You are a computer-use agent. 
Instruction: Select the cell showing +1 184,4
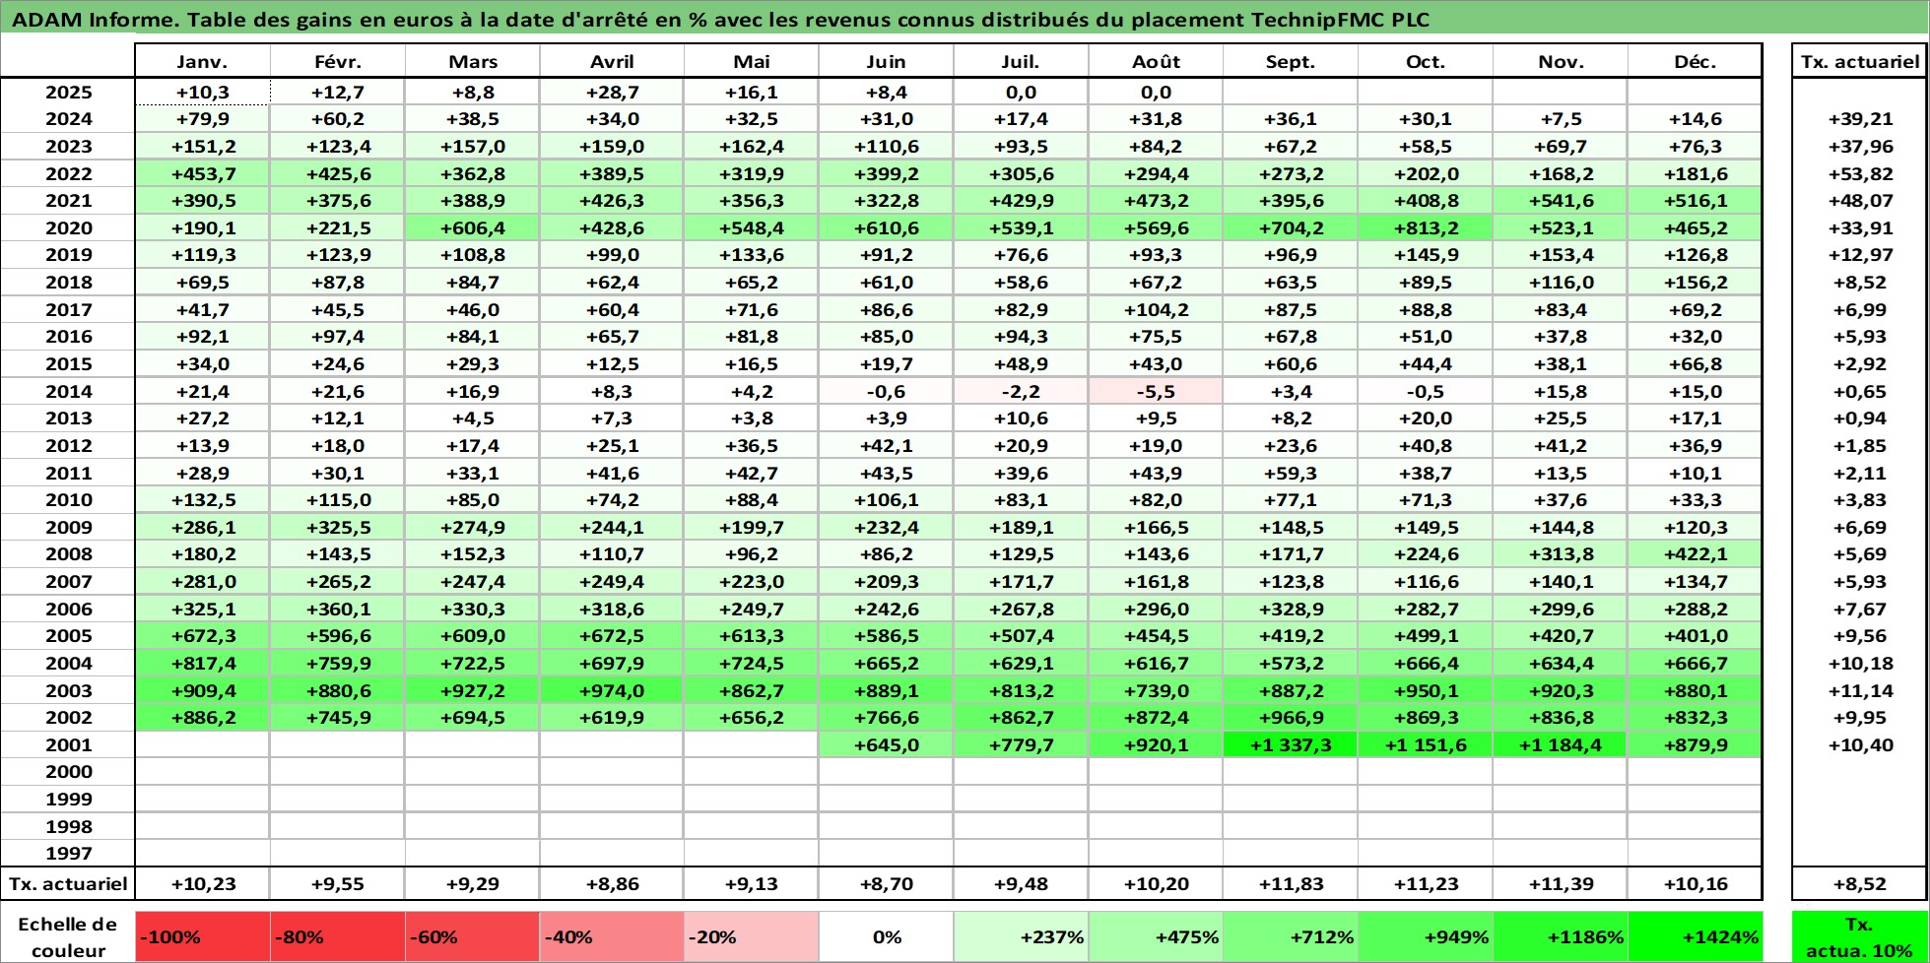[1560, 744]
